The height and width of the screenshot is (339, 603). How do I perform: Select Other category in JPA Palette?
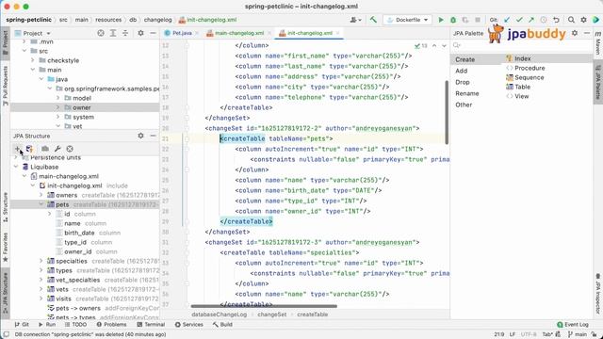pyautogui.click(x=464, y=105)
